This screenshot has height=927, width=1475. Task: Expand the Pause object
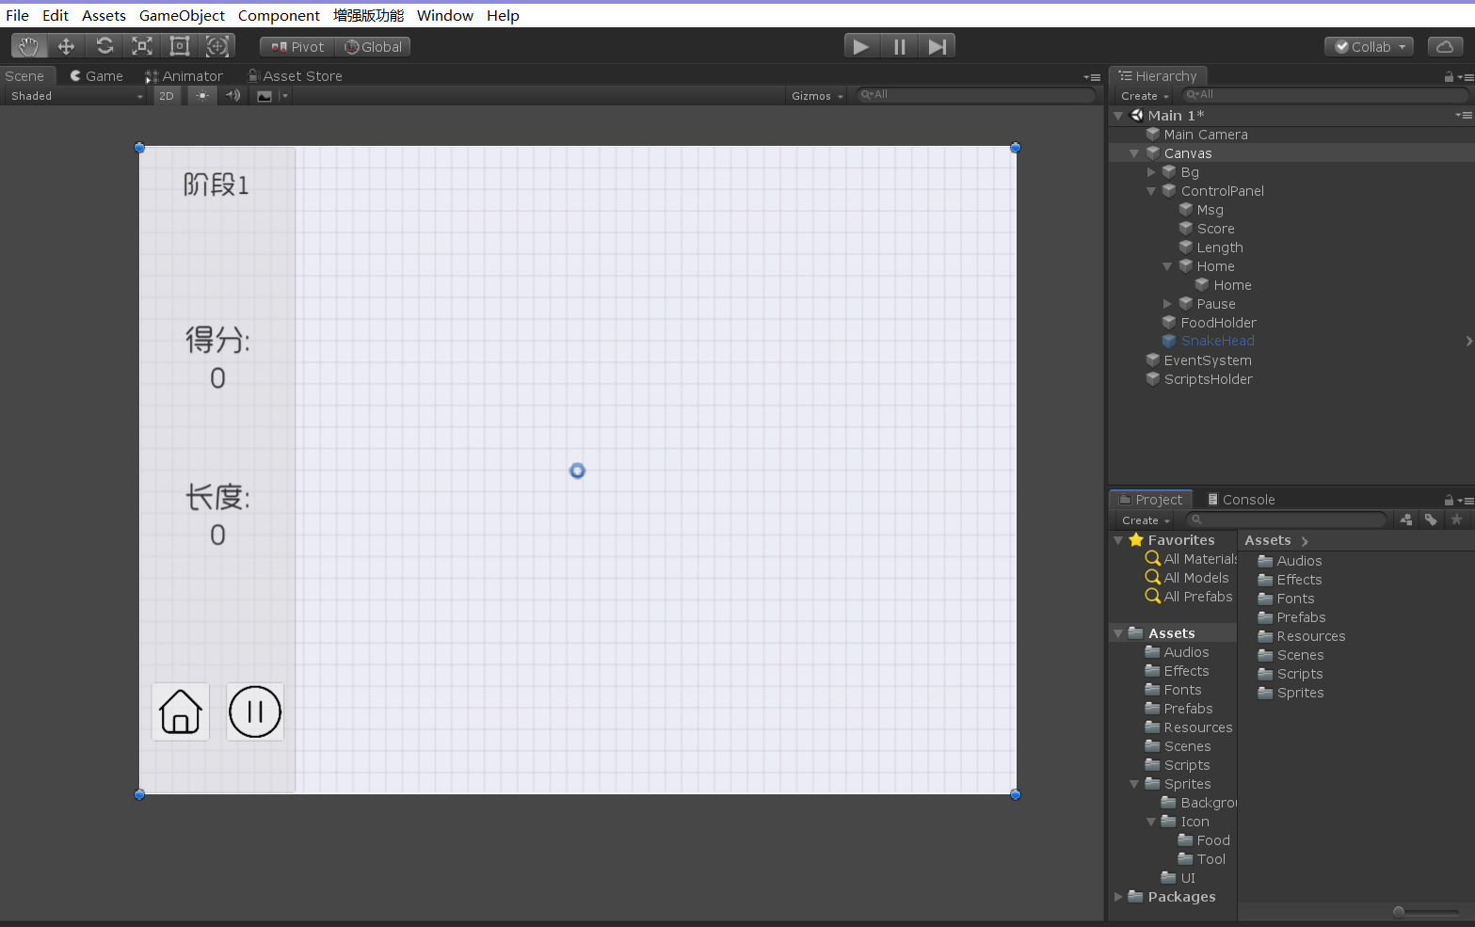click(1167, 304)
